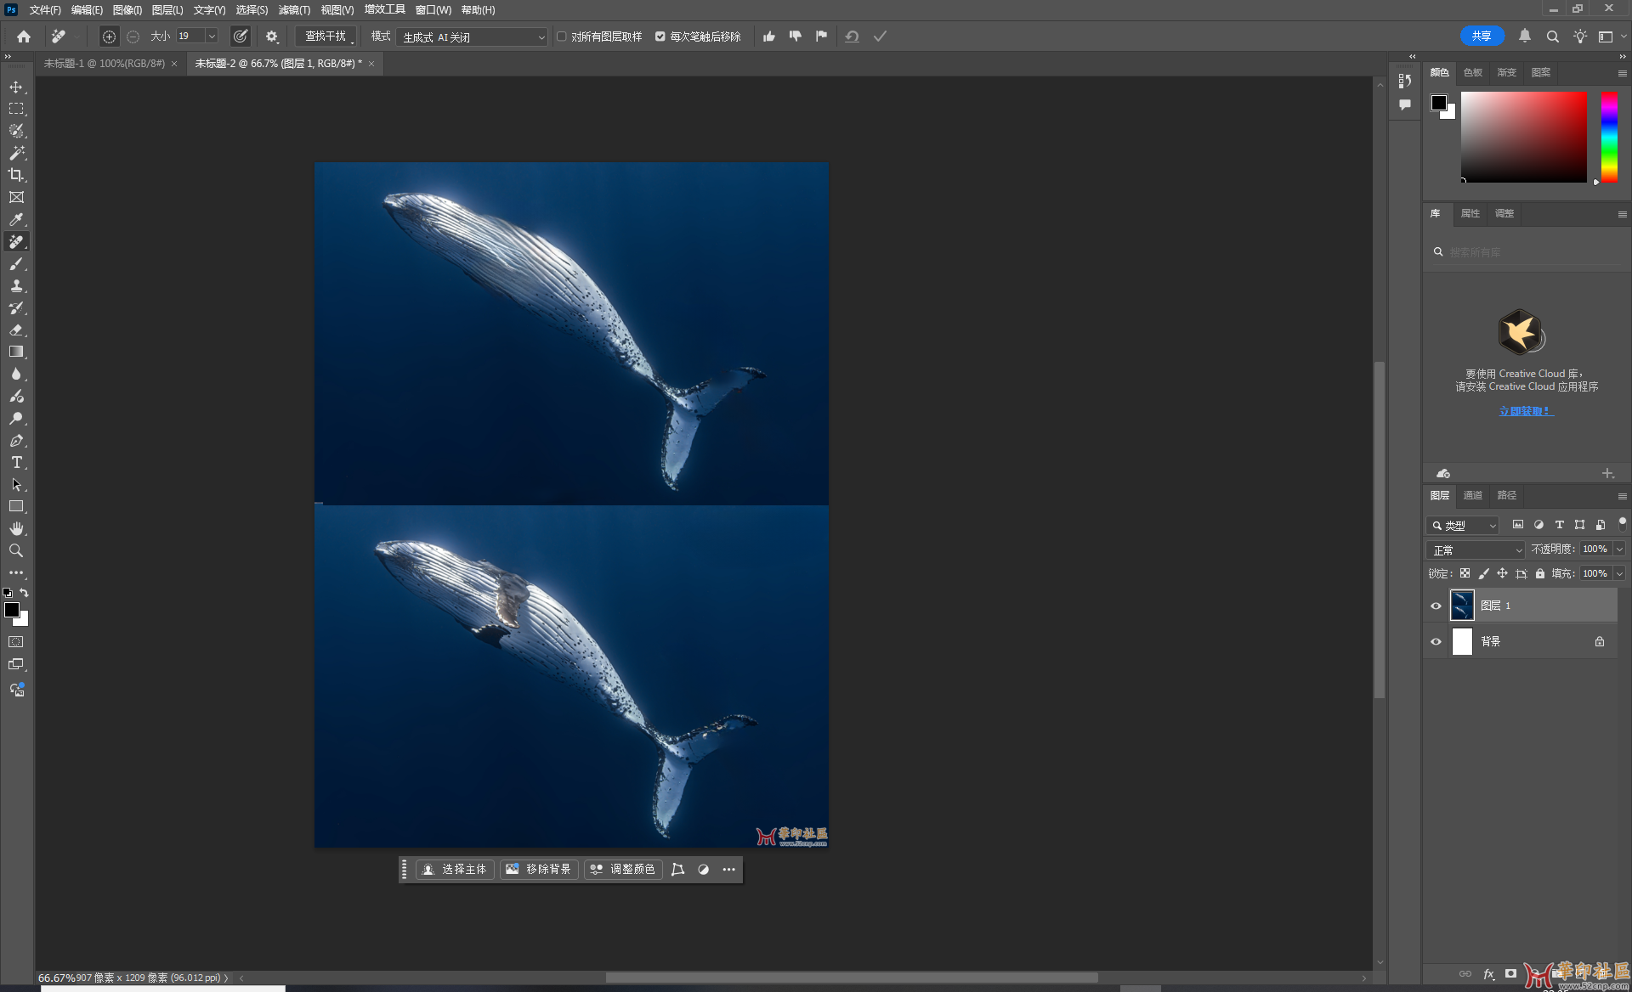Image resolution: width=1632 pixels, height=992 pixels.
Task: Click the 立即获取 link
Action: point(1525,411)
